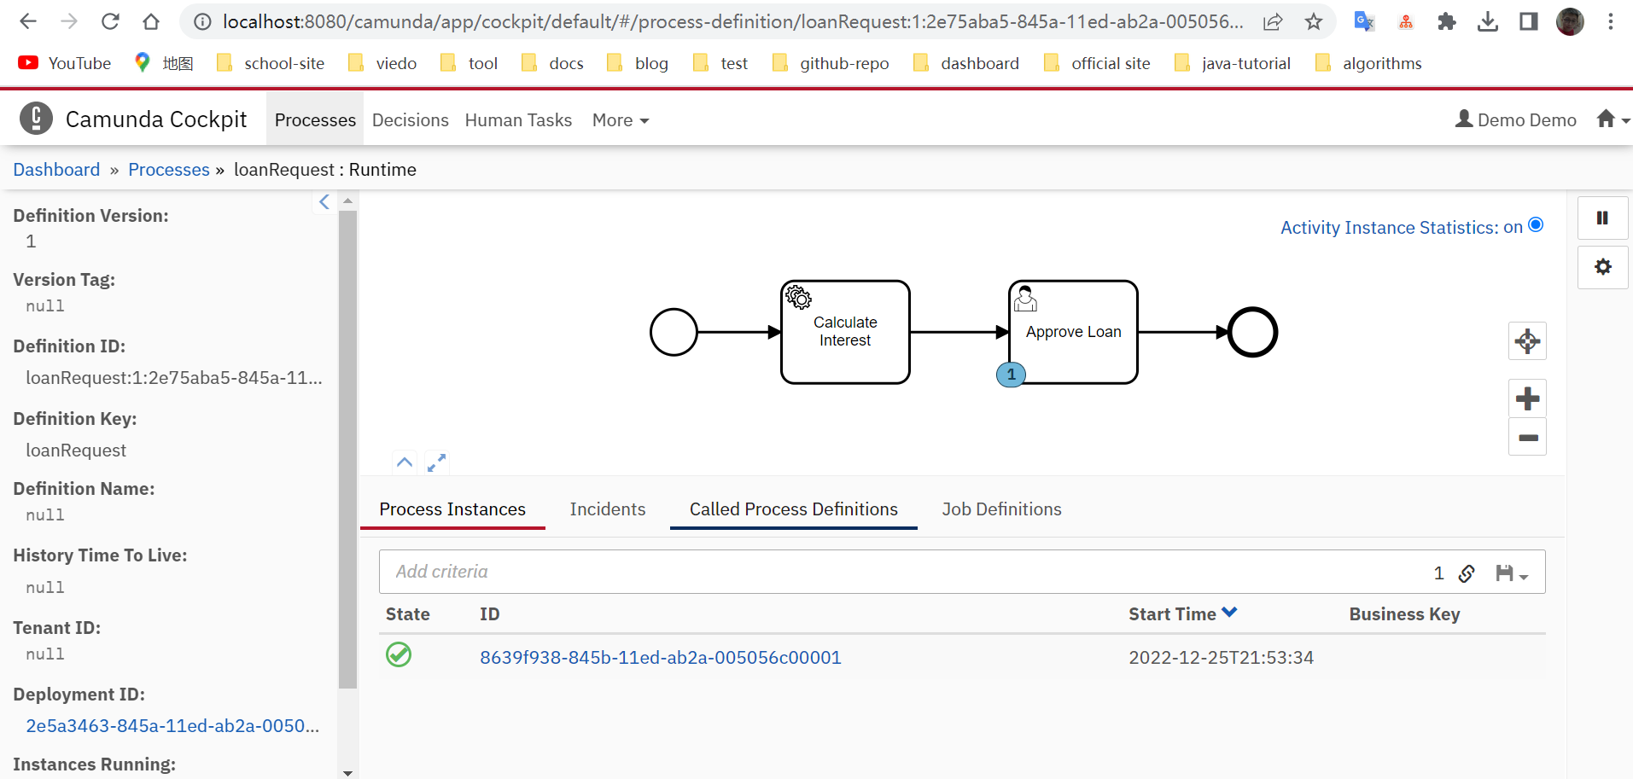1633x779 pixels.
Task: Select the start event circle in diagram
Action: point(674,332)
